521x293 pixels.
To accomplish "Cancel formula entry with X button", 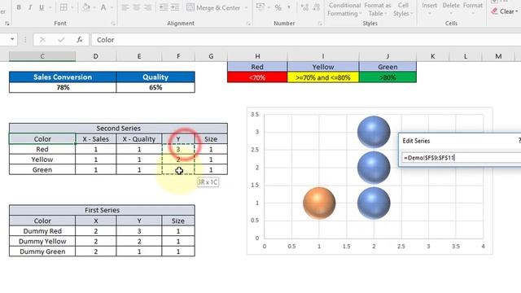I will tap(42, 40).
